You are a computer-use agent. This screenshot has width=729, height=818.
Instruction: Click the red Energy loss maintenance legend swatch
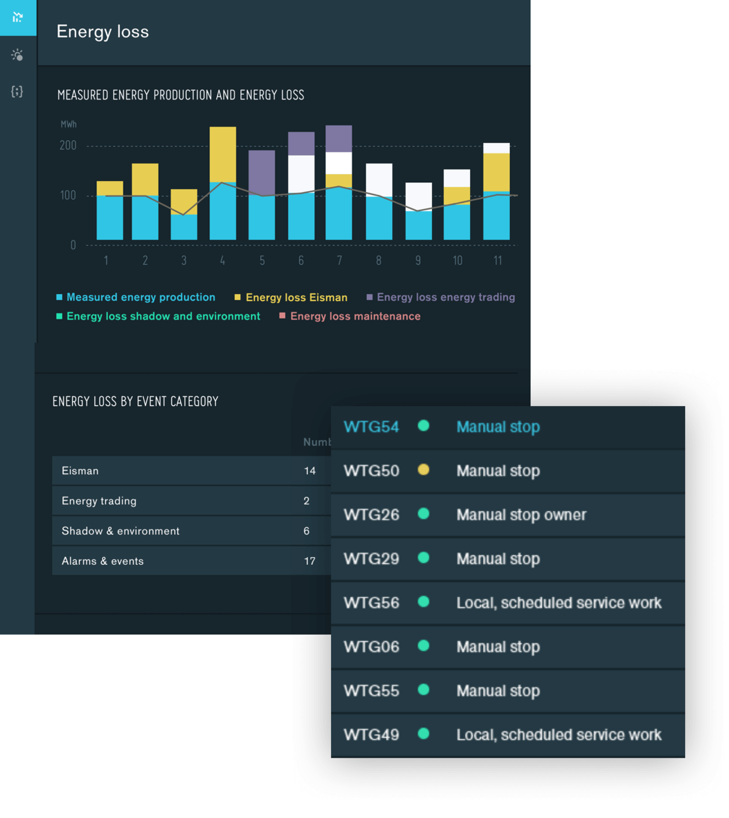tap(282, 316)
